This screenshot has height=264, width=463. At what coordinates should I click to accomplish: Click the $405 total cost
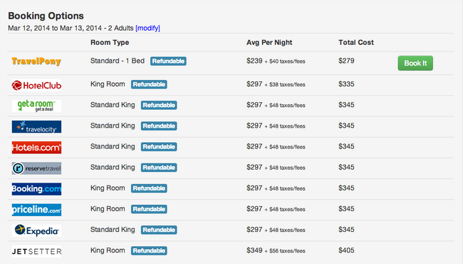click(346, 250)
